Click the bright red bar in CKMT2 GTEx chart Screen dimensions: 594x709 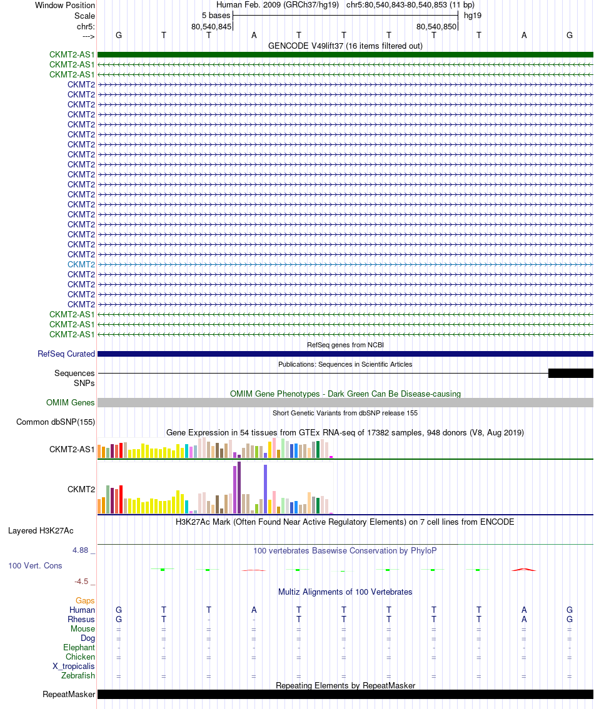click(x=121, y=499)
